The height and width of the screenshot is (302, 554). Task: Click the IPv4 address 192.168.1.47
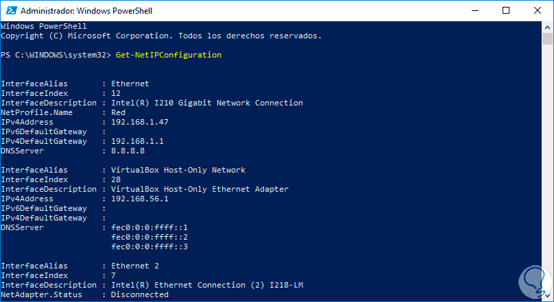click(x=139, y=122)
